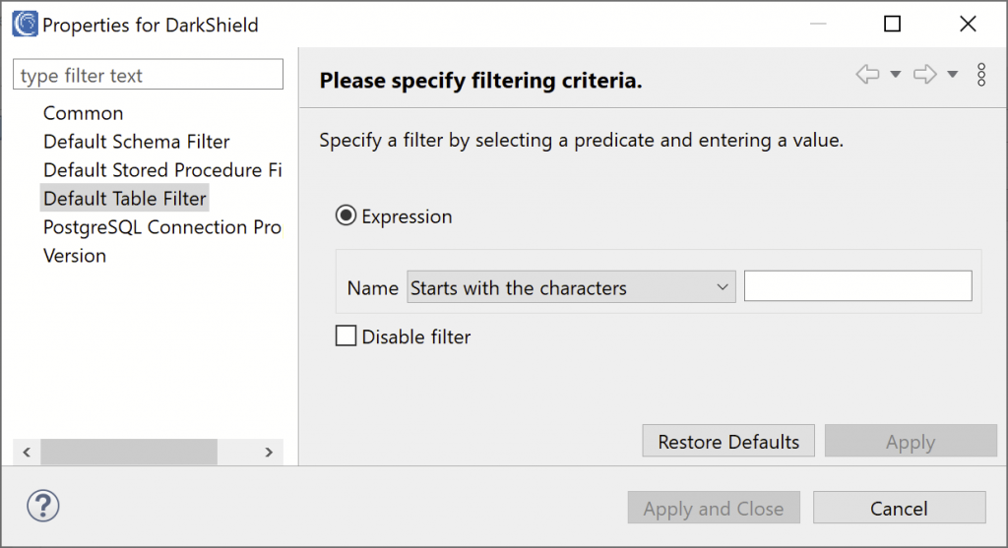The height and width of the screenshot is (548, 1008).
Task: Click the DarkShield app icon in title bar
Action: [x=25, y=25]
